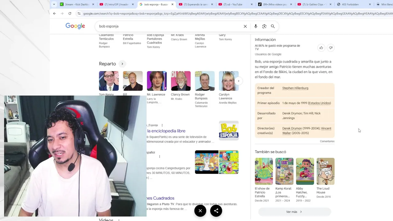Click the Google logo
The height and width of the screenshot is (221, 393).
(75, 26)
